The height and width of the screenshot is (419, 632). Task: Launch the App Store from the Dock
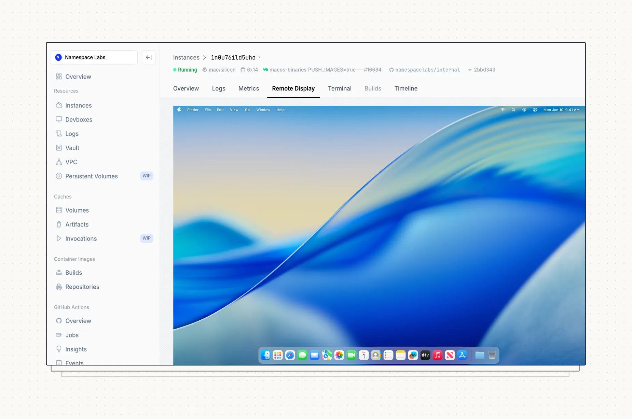[x=462, y=355]
